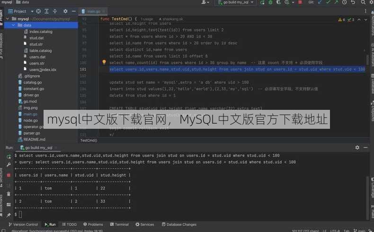This screenshot has height=232, width=374.
Task: Click the green Run icon in top toolbar
Action: [x=262, y=2]
